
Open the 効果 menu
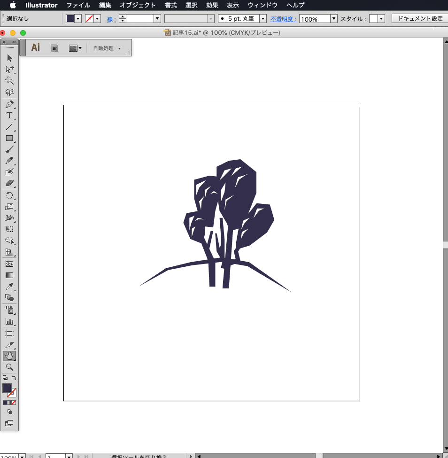[x=212, y=5]
